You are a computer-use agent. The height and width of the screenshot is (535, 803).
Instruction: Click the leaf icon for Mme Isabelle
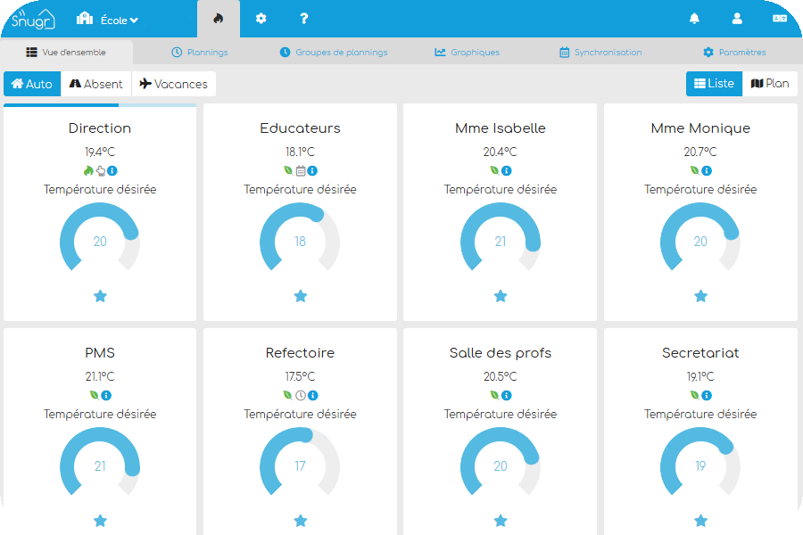pyautogui.click(x=494, y=170)
